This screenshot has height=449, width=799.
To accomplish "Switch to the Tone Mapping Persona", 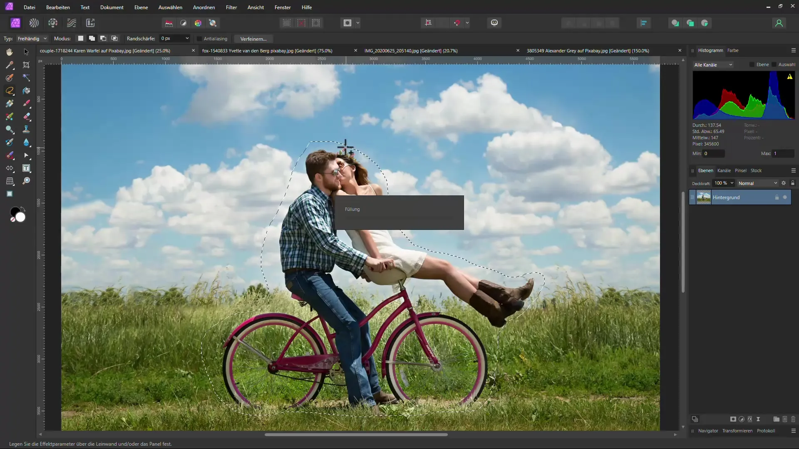I will [72, 23].
